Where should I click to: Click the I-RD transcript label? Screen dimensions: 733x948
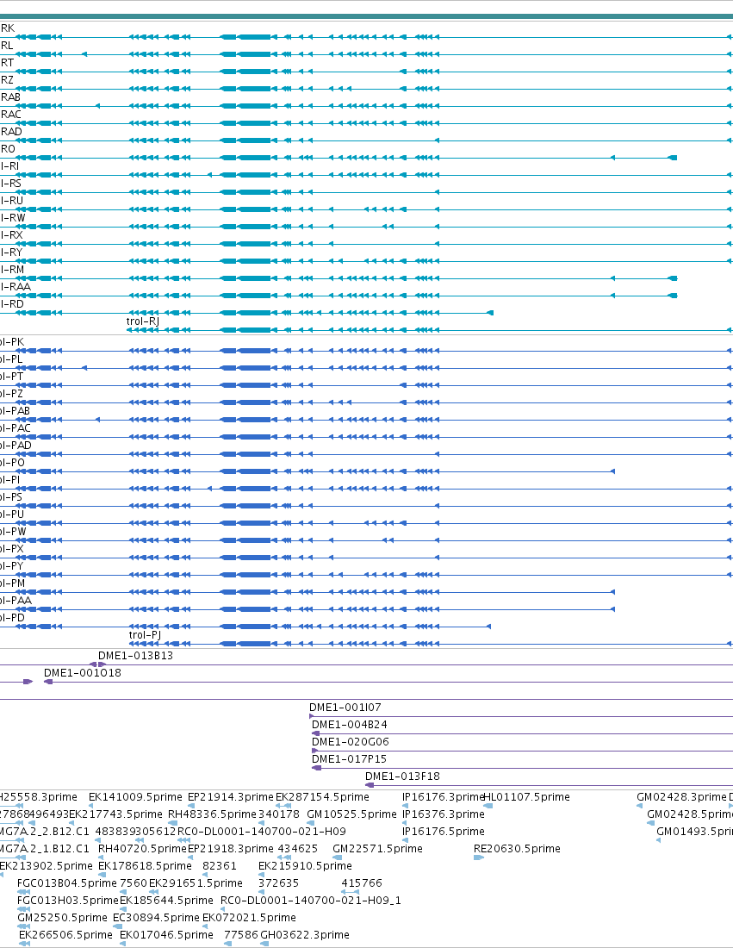coord(12,304)
